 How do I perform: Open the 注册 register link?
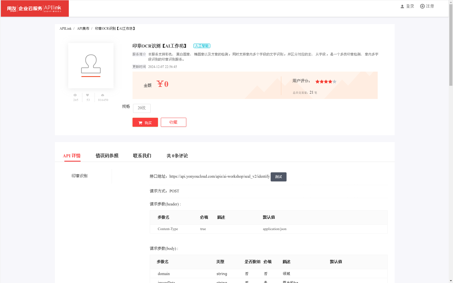click(430, 6)
